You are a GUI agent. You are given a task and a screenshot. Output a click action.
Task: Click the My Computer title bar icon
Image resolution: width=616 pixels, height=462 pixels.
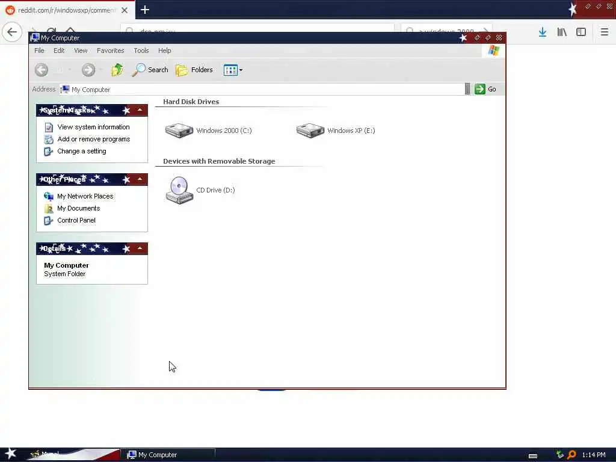pos(35,38)
